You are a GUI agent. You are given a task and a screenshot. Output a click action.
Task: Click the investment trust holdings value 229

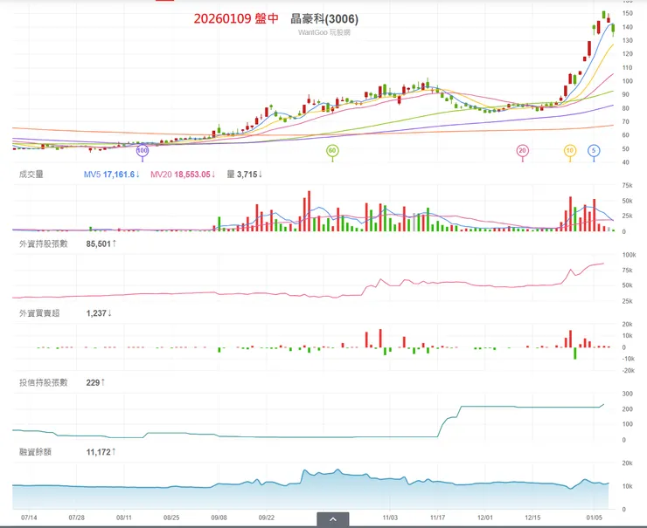pos(95,382)
